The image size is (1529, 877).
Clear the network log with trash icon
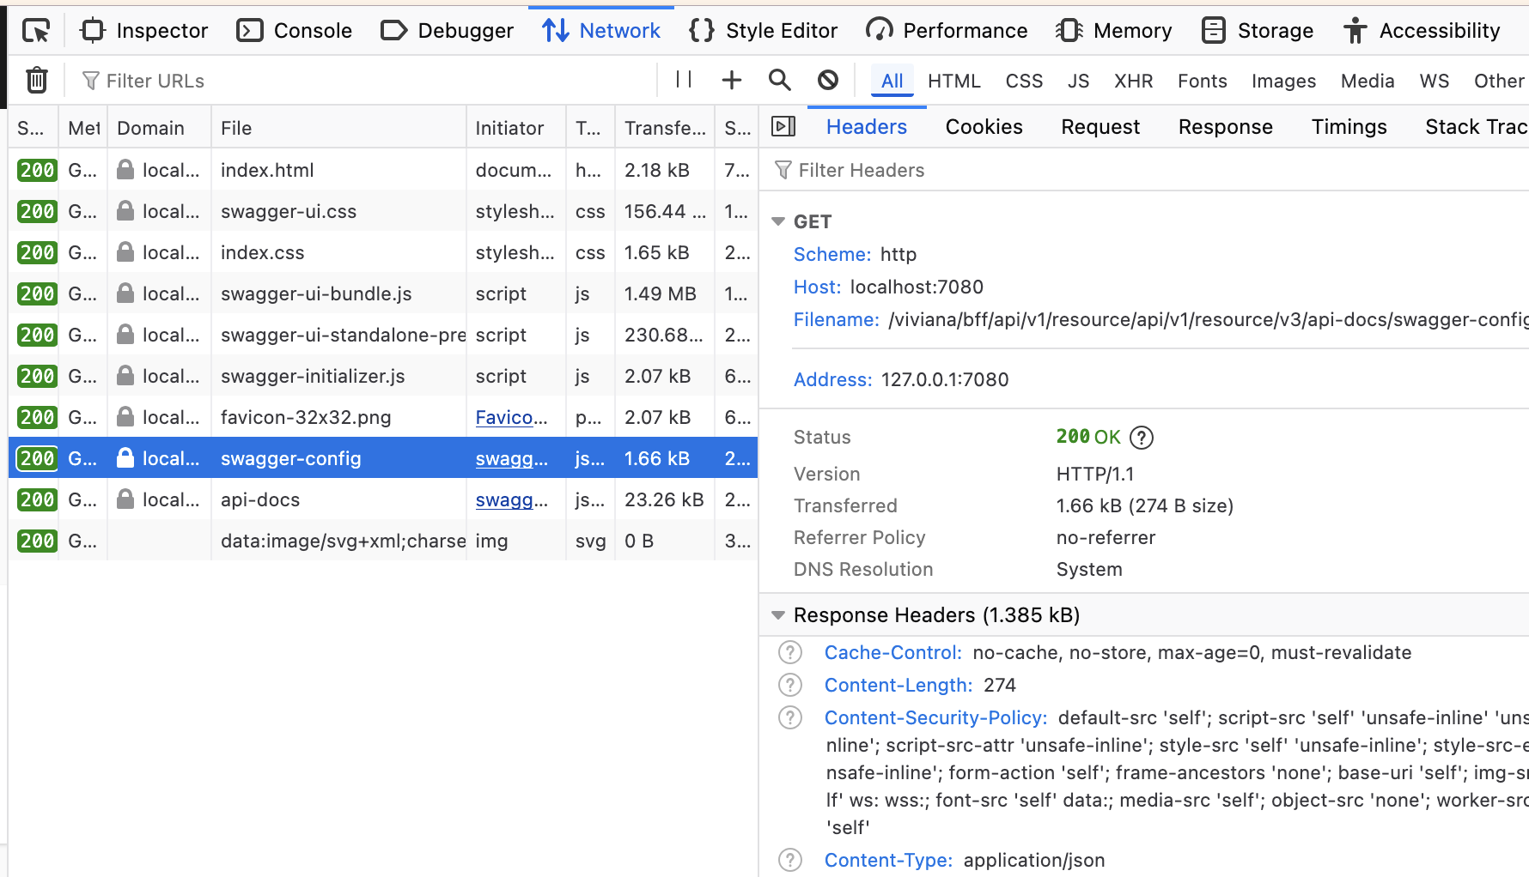(36, 80)
